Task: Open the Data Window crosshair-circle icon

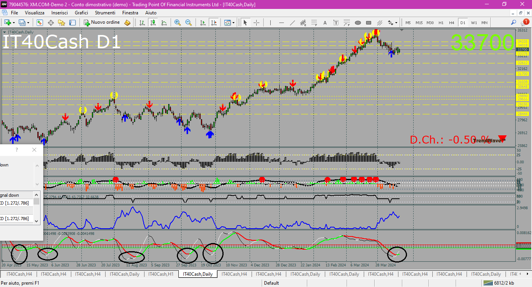Action: [x=51, y=23]
